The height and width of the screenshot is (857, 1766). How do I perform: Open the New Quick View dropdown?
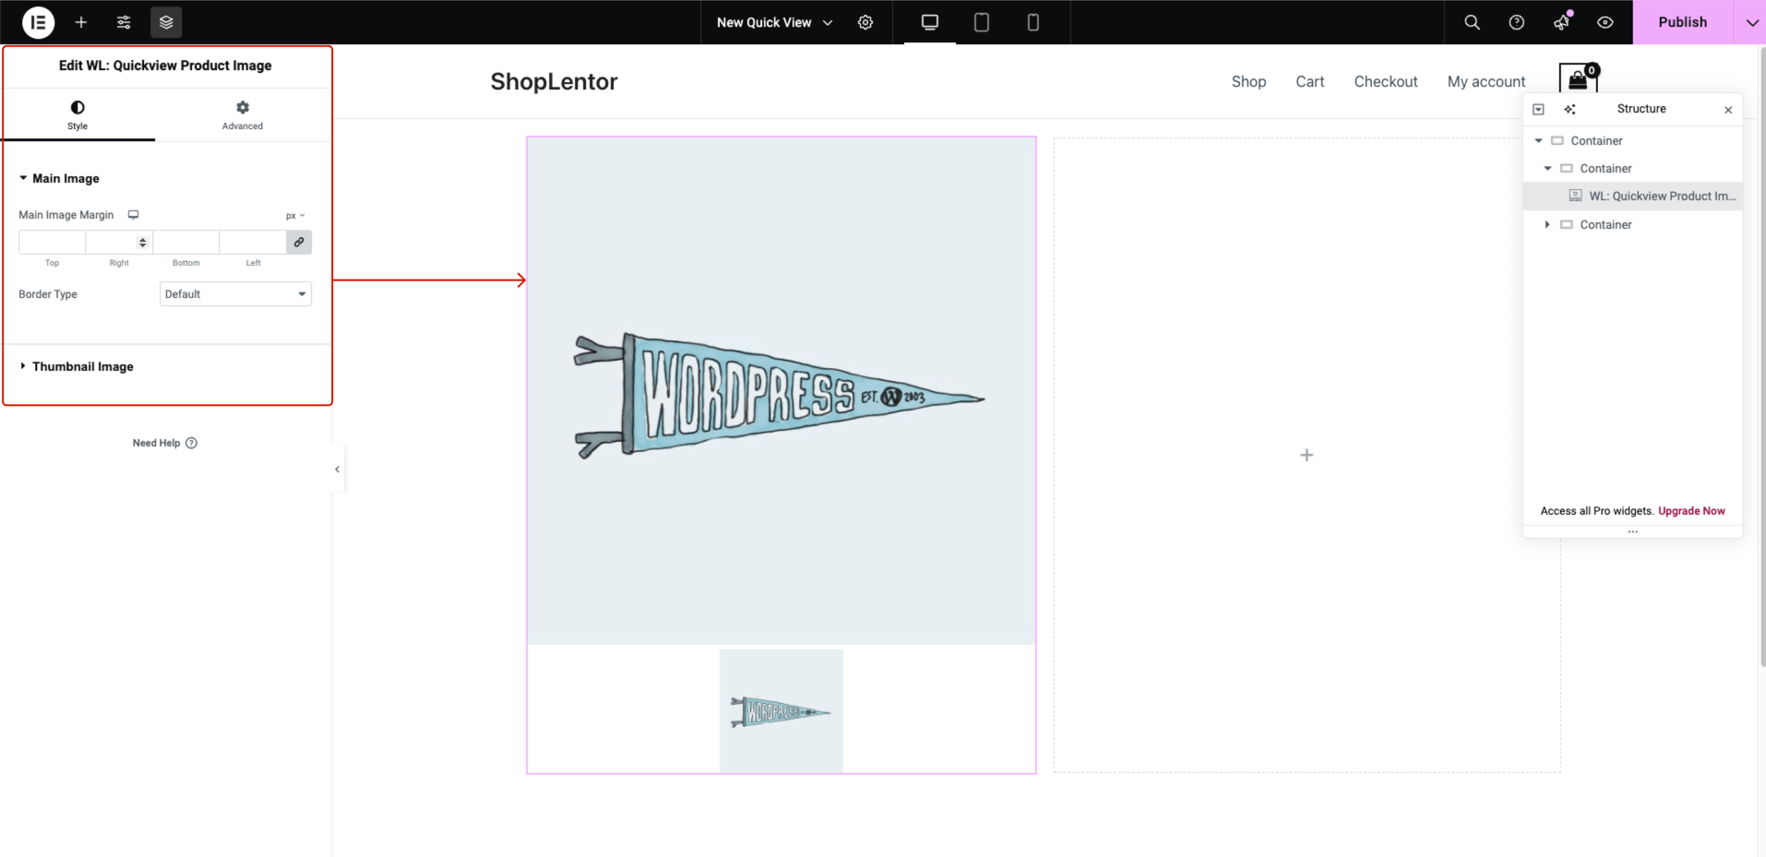[773, 22]
